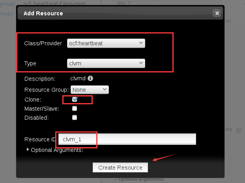The height and width of the screenshot is (183, 245).
Task: Enable the Master/Slave checkbox
Action: [75, 108]
